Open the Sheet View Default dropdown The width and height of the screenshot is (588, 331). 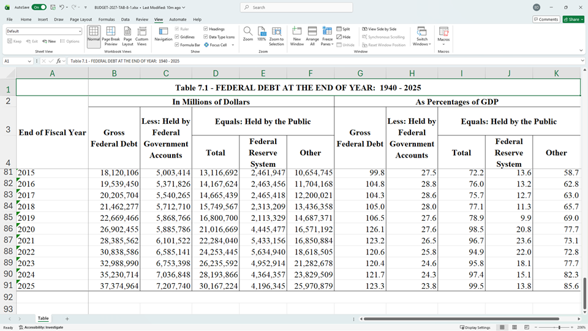[x=80, y=31]
